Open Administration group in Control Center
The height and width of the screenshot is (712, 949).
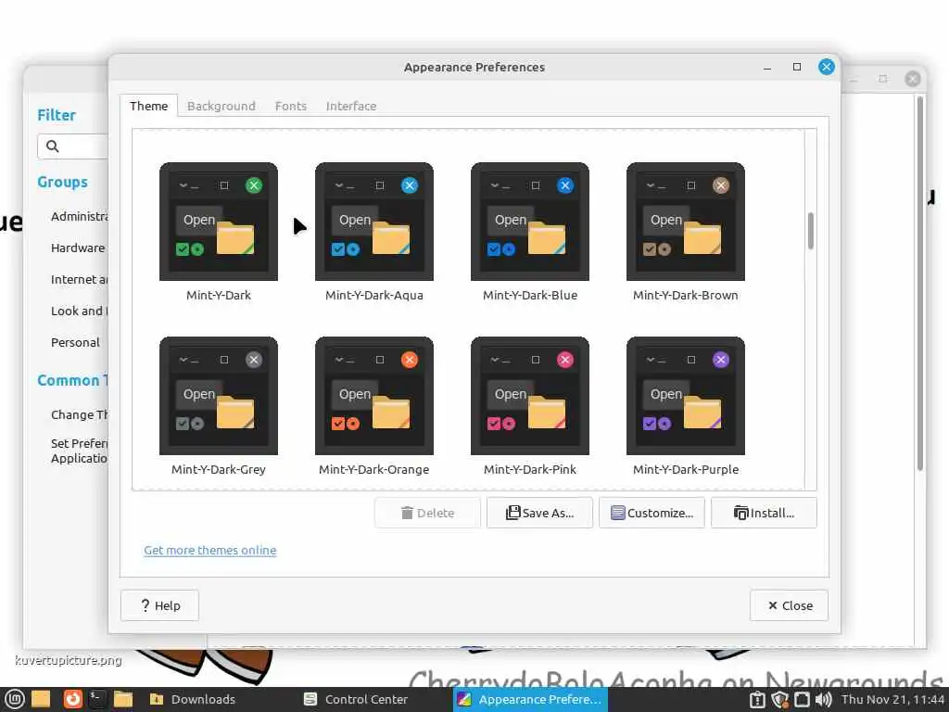coord(79,216)
